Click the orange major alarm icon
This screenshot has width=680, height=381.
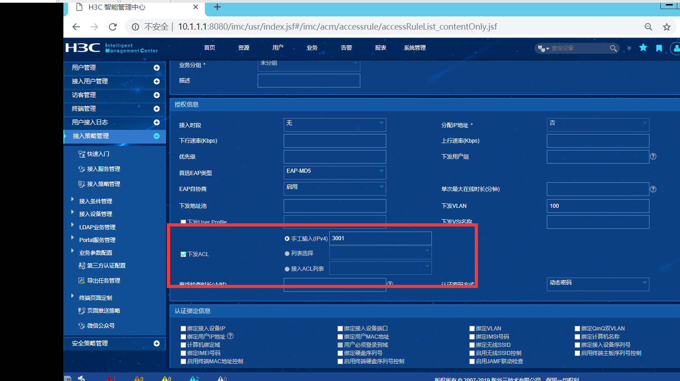pyautogui.click(x=137, y=378)
